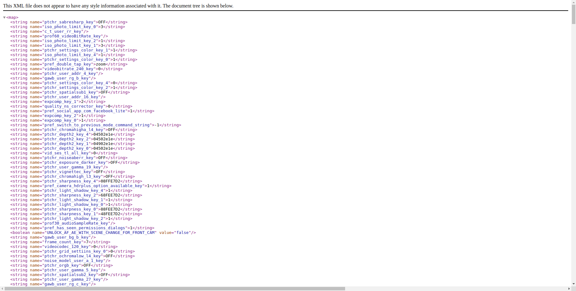Click the scroll down arrow button
This screenshot has width=576, height=291.
click(x=574, y=284)
